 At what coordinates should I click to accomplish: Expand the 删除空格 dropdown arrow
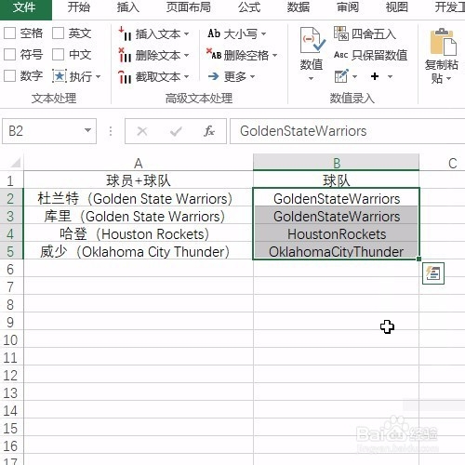point(274,56)
